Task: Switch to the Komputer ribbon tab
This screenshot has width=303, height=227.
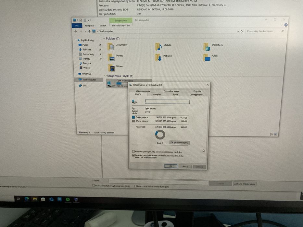Action: [x=90, y=26]
